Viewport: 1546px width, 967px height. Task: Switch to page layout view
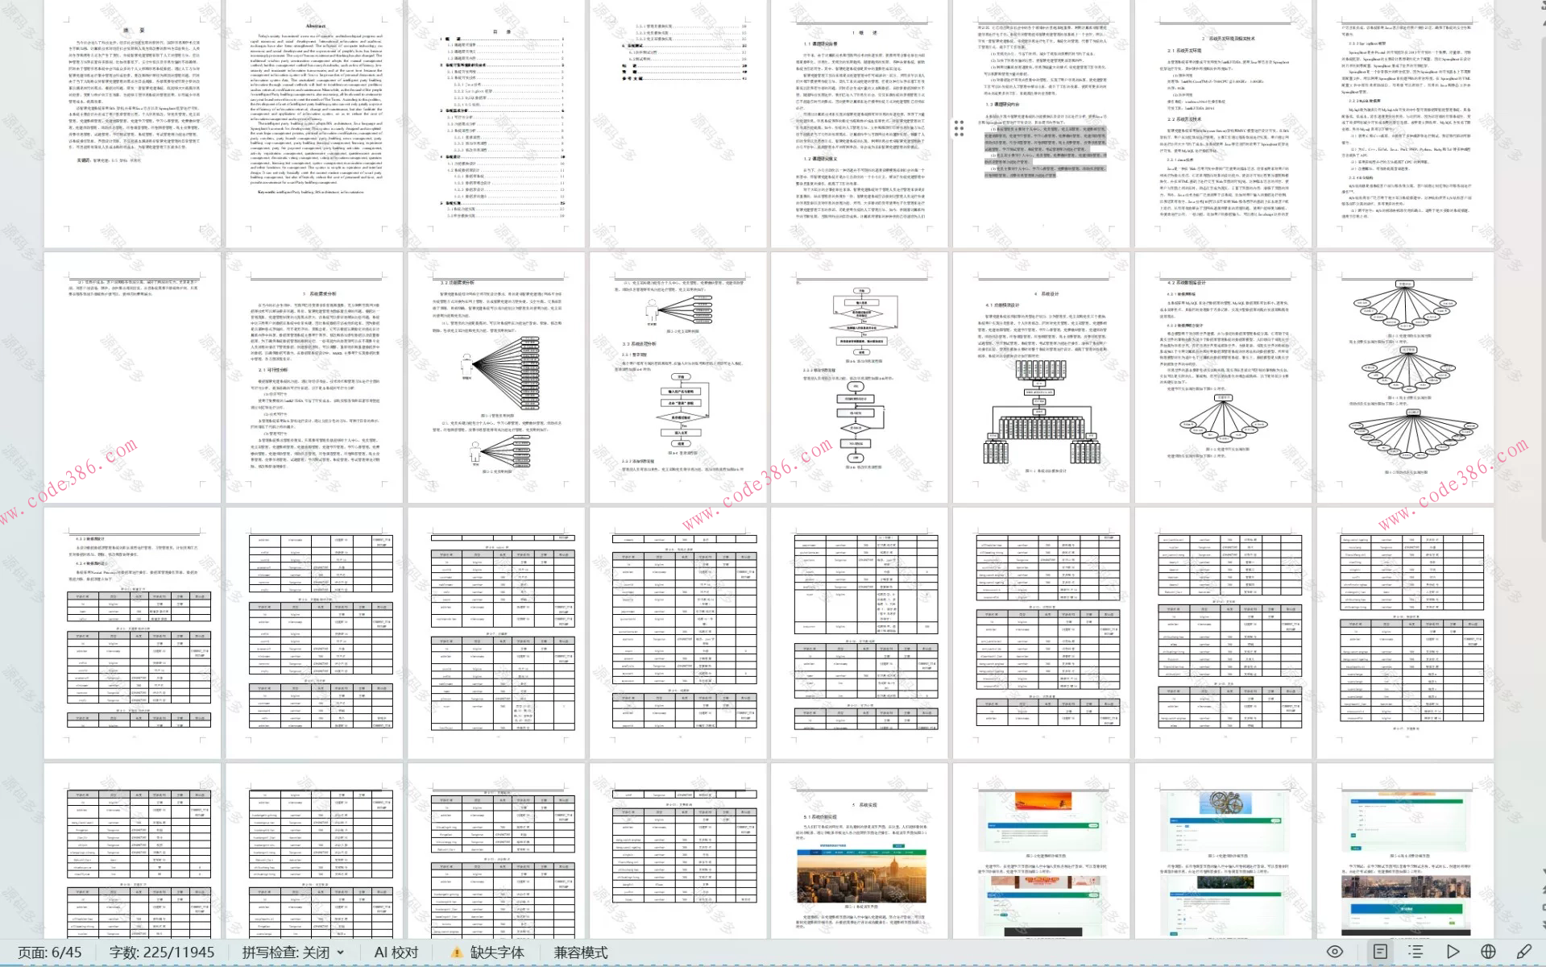(1380, 952)
